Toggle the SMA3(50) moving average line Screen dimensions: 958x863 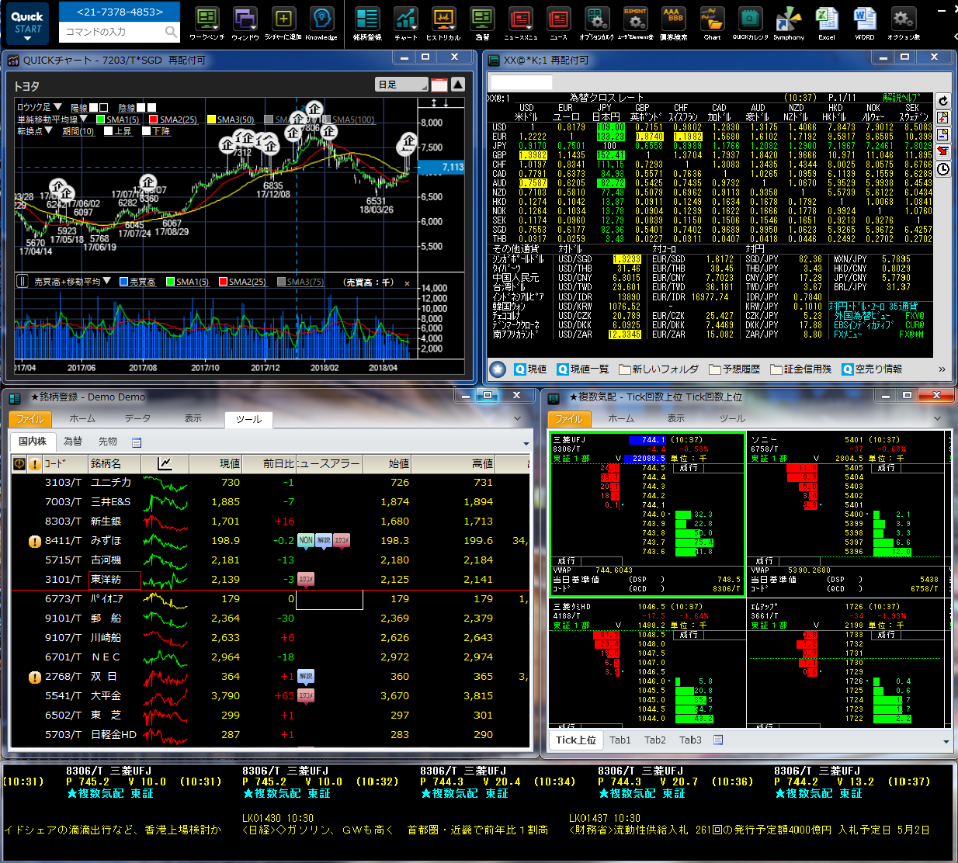(230, 120)
